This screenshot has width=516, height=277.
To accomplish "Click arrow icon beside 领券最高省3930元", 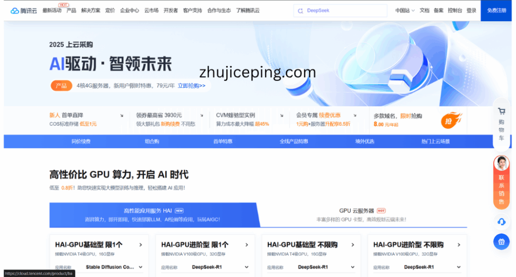I will point(202,116).
